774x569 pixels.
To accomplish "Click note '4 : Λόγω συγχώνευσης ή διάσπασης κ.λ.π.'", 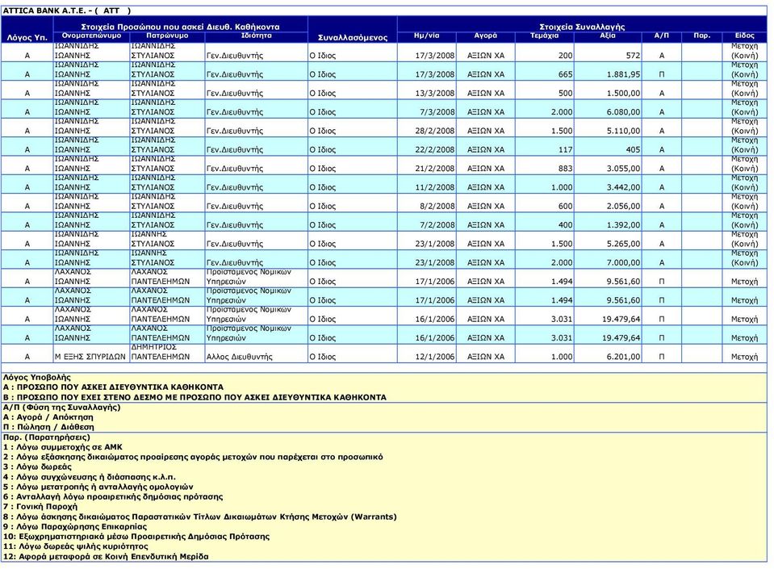I will (x=90, y=477).
